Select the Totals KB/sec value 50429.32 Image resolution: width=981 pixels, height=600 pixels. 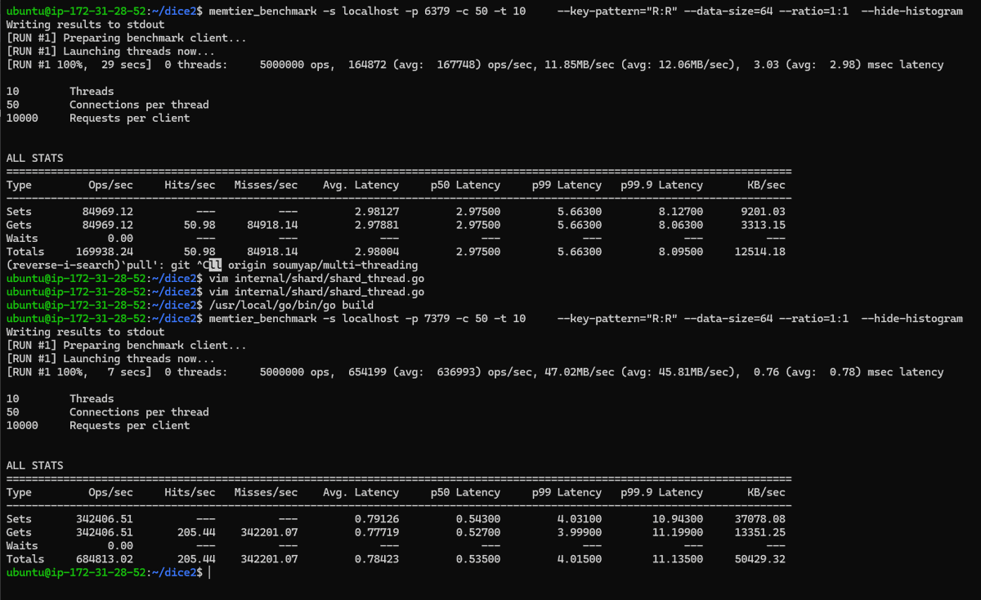760,559
